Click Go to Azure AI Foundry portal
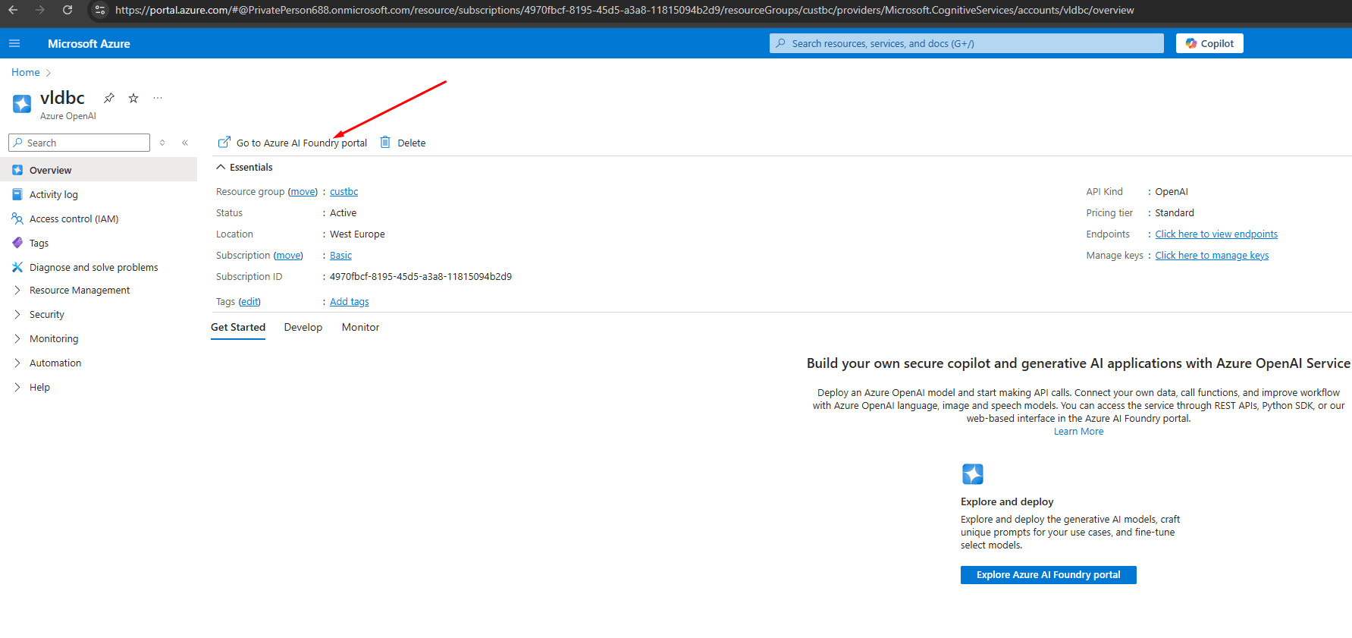The height and width of the screenshot is (638, 1352). 293,143
